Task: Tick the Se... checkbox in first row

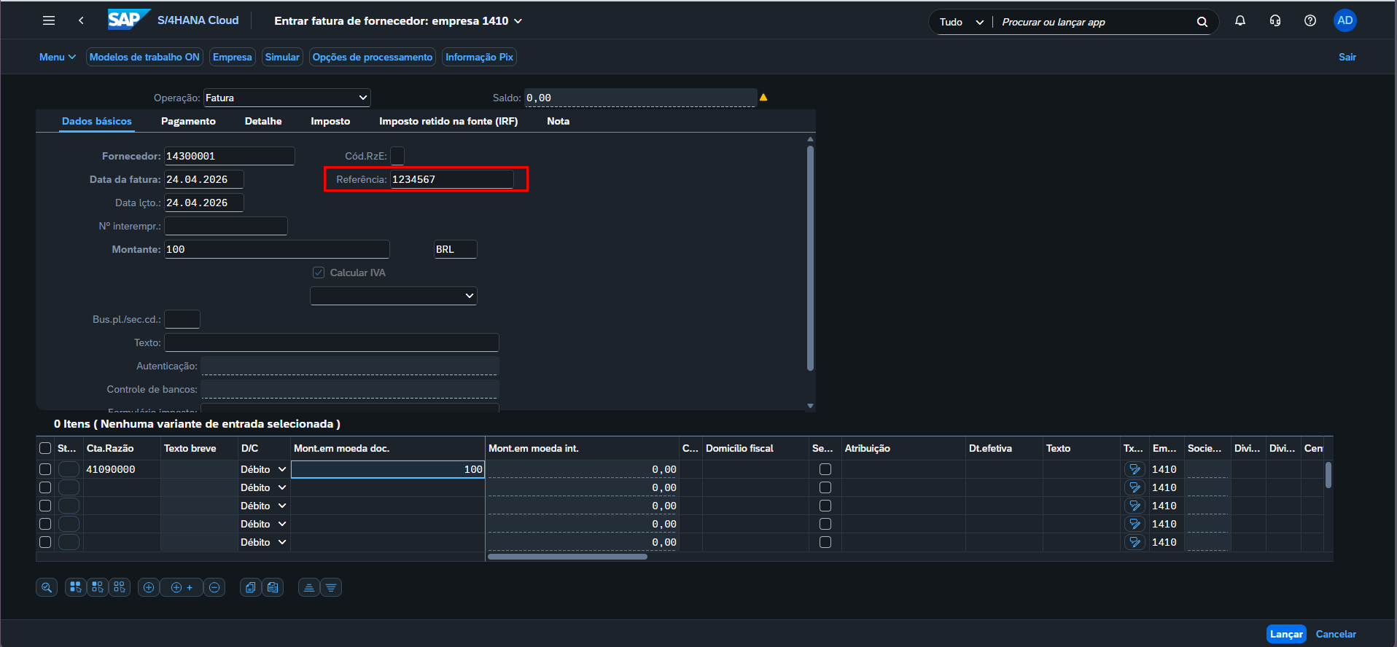Action: pos(825,469)
